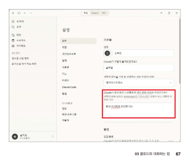Switch to the Cowork tab
This screenshot has height=163, width=190.
[95, 13]
